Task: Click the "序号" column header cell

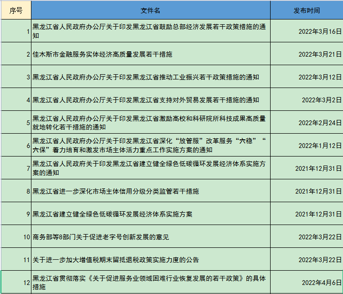Action: point(16,10)
